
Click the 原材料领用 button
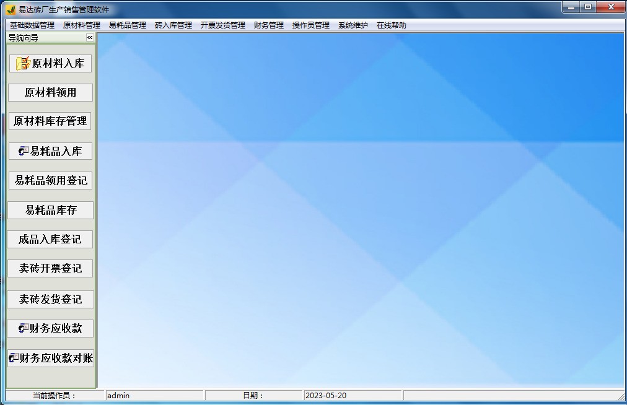pyautogui.click(x=50, y=93)
